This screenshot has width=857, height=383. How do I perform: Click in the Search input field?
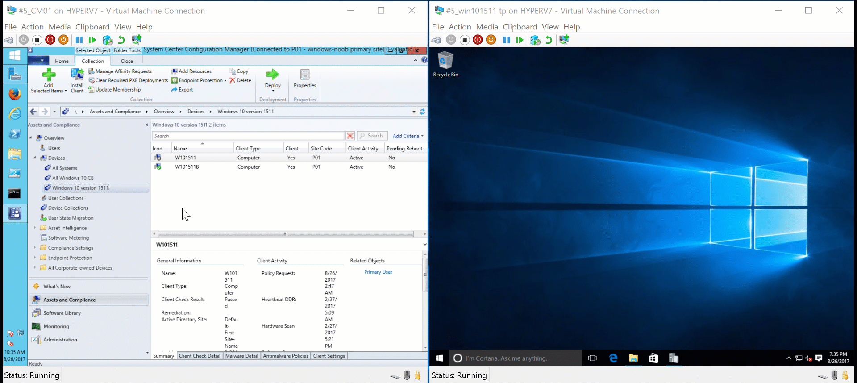click(248, 136)
